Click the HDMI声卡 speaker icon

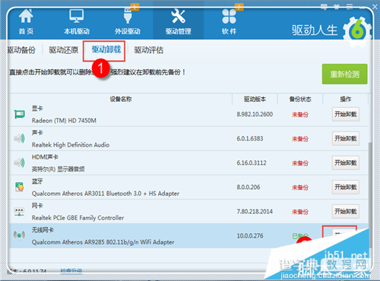coord(19,163)
